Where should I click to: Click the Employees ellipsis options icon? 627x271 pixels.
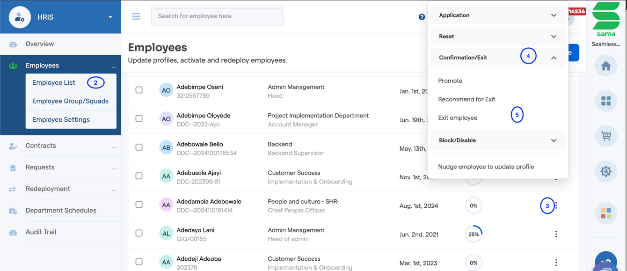(114, 66)
